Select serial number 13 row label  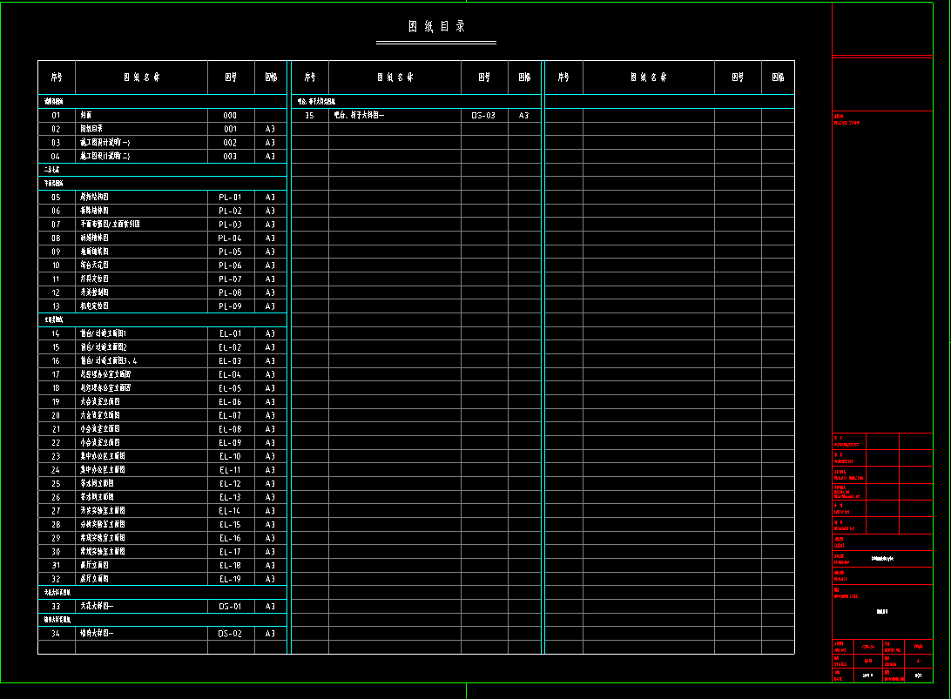pyautogui.click(x=56, y=306)
